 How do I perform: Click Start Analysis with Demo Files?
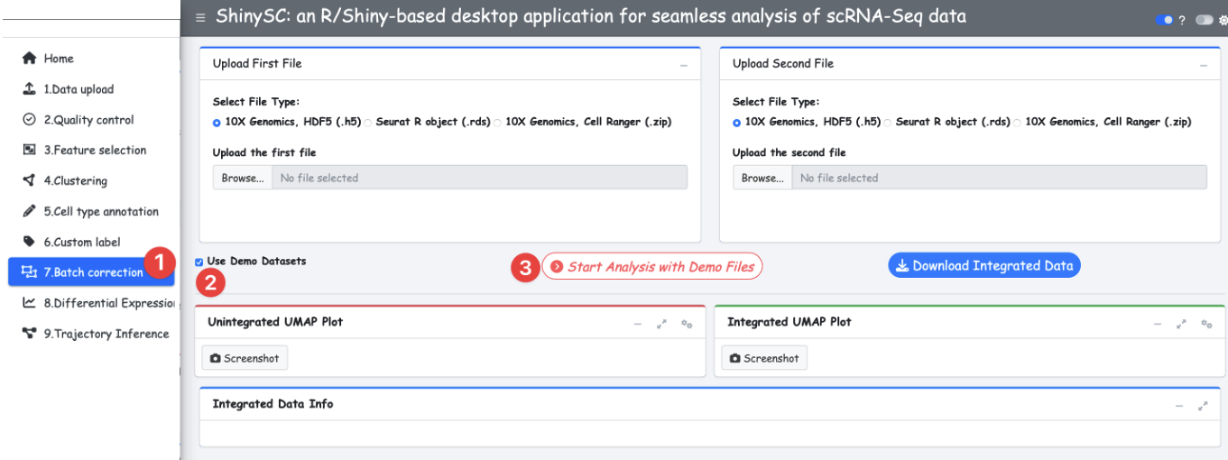[x=651, y=267]
